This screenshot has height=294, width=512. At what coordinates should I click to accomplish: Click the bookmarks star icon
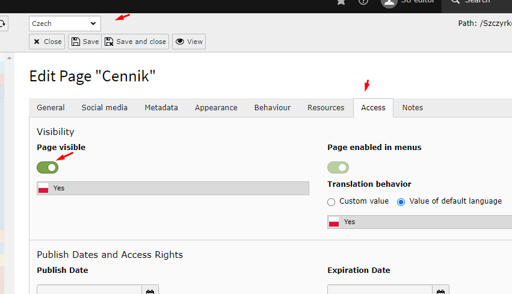(x=342, y=2)
